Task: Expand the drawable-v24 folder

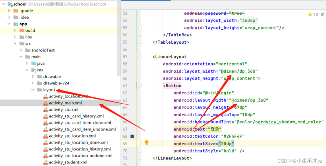Action: click(33, 83)
